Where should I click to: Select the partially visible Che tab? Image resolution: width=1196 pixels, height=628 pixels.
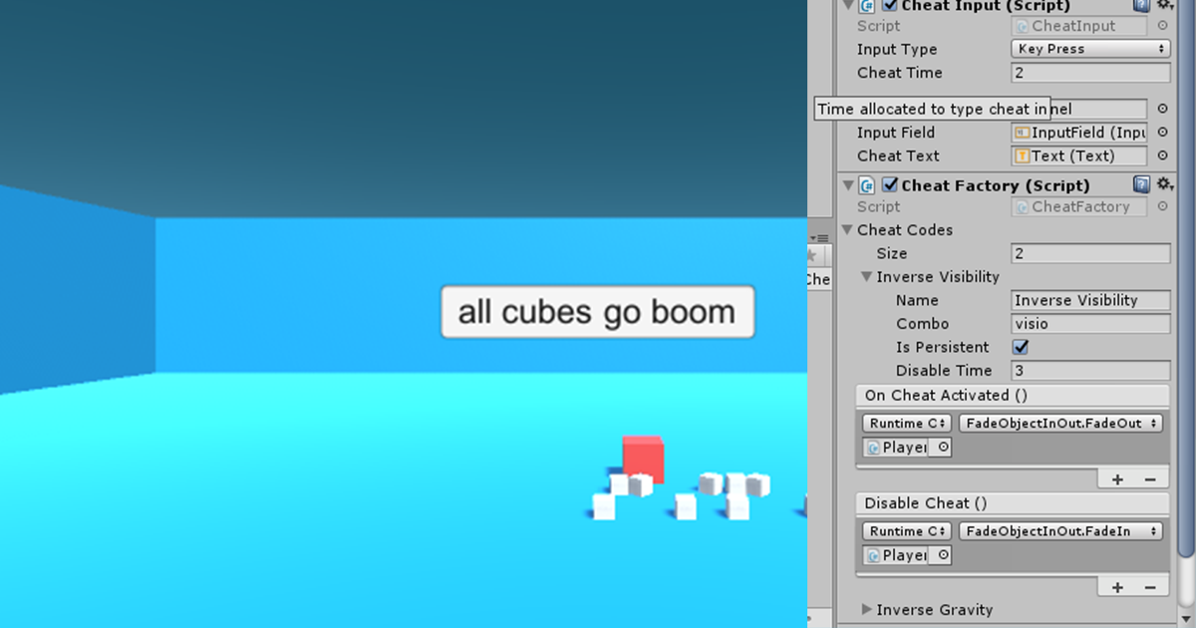coord(818,280)
